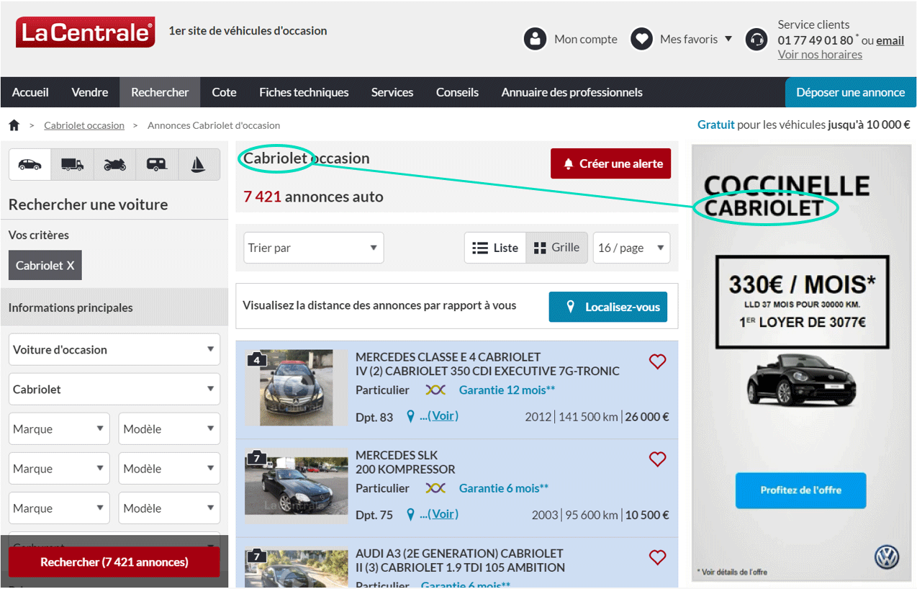Go to Fiches techniques menu
Screen dimensions: 917x589
click(x=304, y=92)
